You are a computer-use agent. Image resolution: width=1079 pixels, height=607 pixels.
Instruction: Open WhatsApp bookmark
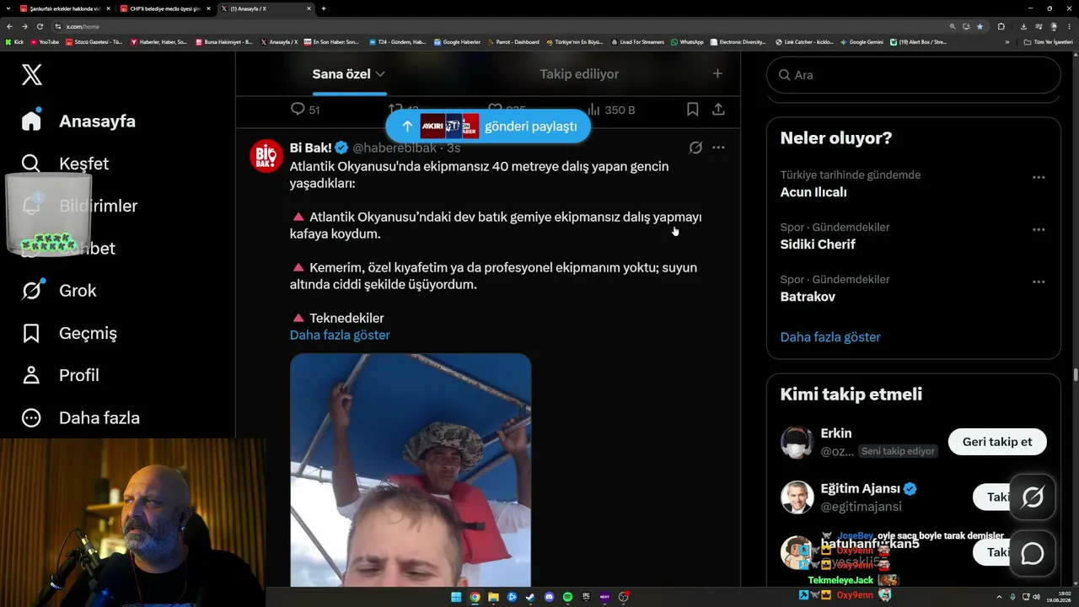687,42
